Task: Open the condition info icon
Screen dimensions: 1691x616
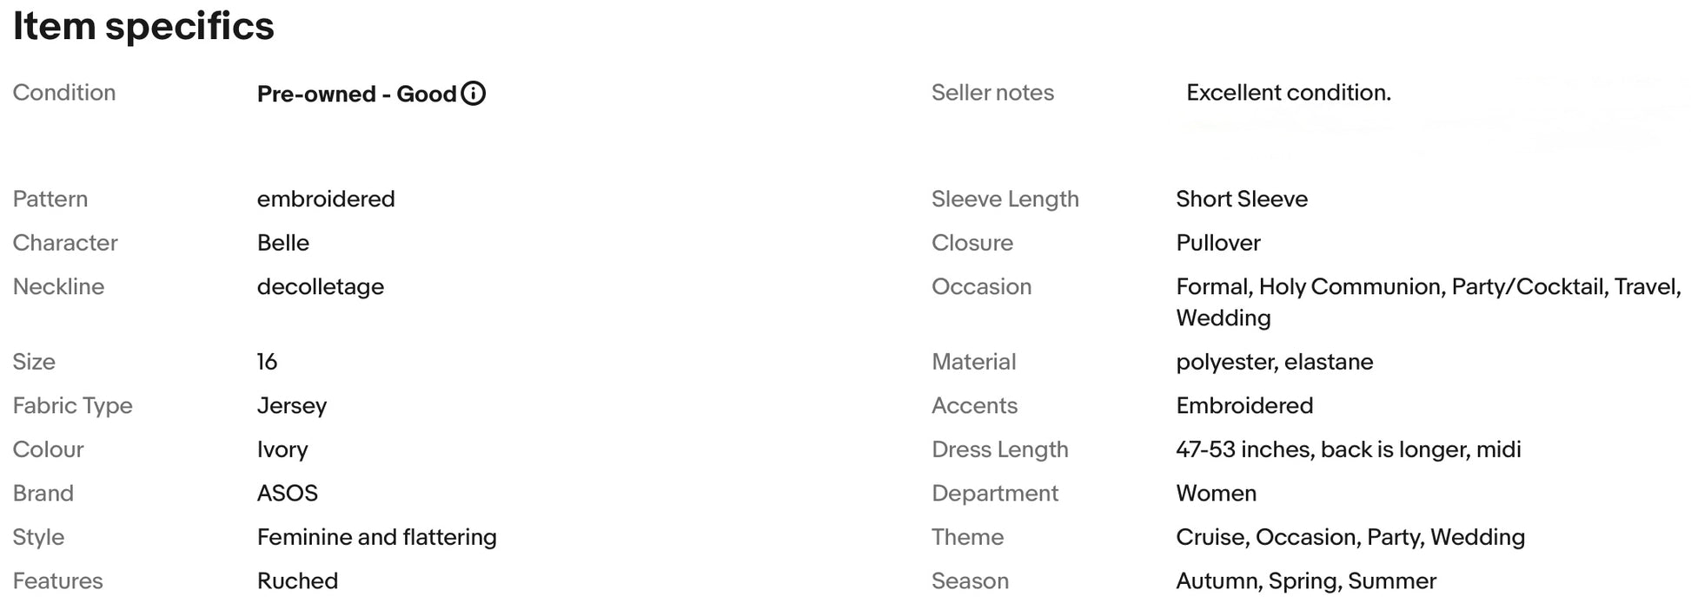Action: click(473, 93)
